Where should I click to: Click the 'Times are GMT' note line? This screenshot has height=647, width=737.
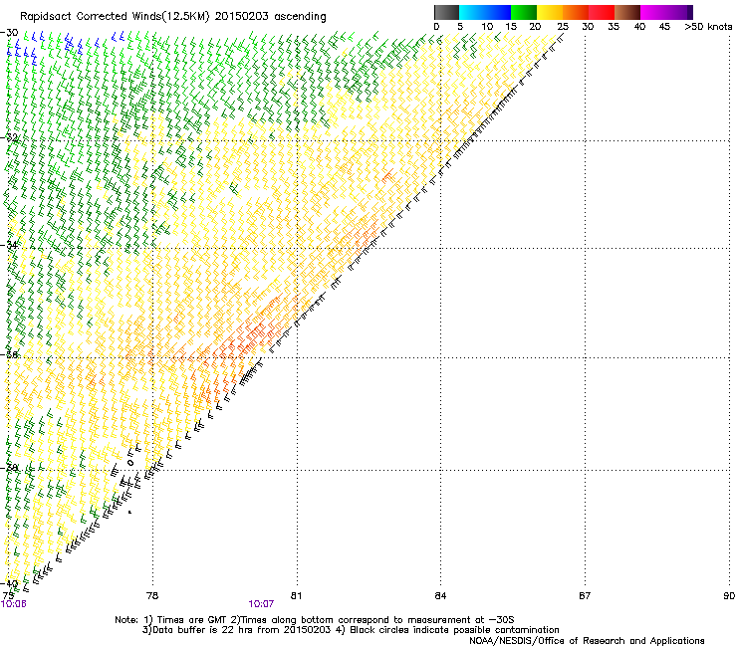pos(314,620)
